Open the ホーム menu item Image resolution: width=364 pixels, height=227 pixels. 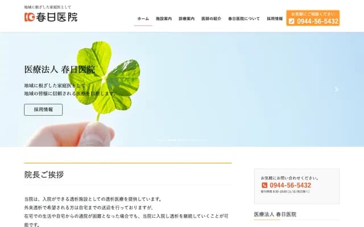(143, 19)
